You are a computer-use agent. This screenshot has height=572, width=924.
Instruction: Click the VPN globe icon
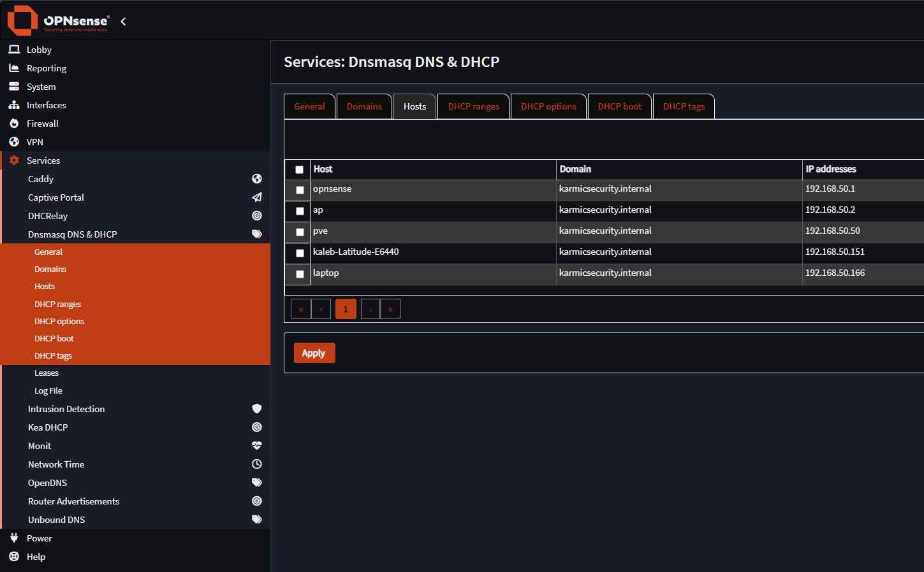point(14,141)
